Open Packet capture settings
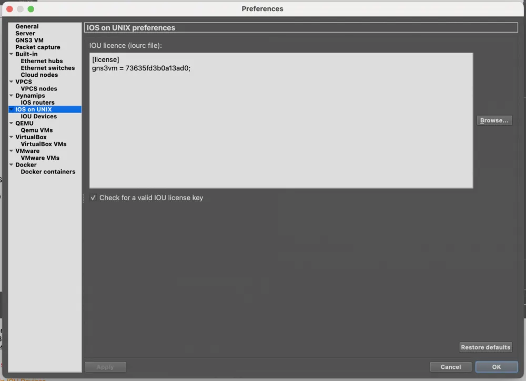The width and height of the screenshot is (526, 381). point(38,47)
